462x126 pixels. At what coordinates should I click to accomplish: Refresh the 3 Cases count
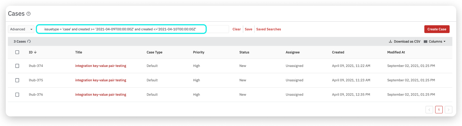click(29, 41)
